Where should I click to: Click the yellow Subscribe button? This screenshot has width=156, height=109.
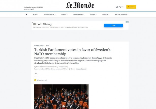coord(131,7)
